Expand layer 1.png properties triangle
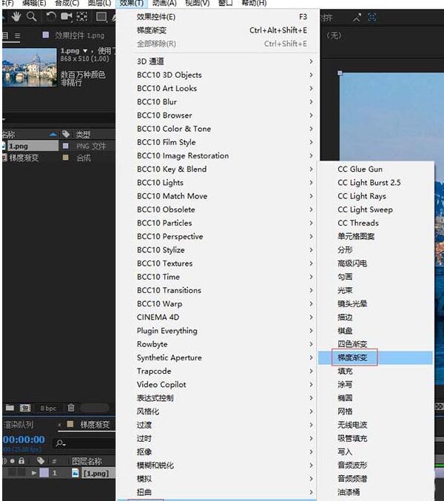 [34, 473]
